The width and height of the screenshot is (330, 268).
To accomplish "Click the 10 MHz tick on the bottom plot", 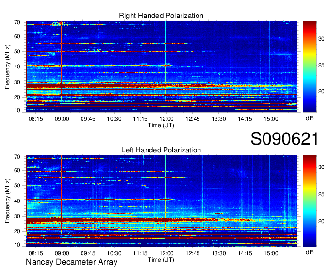I will coord(17,245).
